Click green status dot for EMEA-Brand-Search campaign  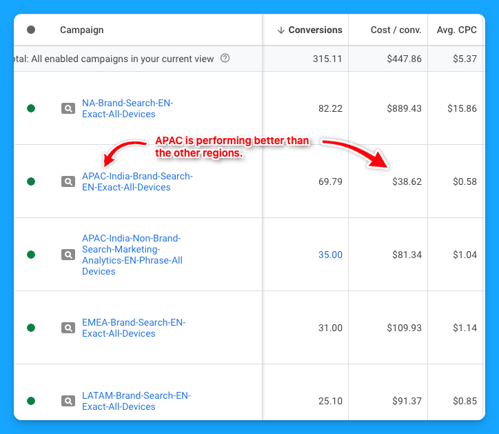click(31, 328)
